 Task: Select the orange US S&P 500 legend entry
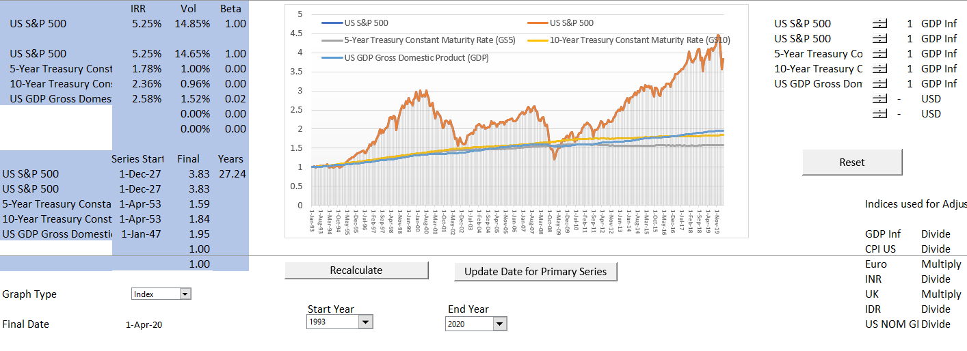571,23
